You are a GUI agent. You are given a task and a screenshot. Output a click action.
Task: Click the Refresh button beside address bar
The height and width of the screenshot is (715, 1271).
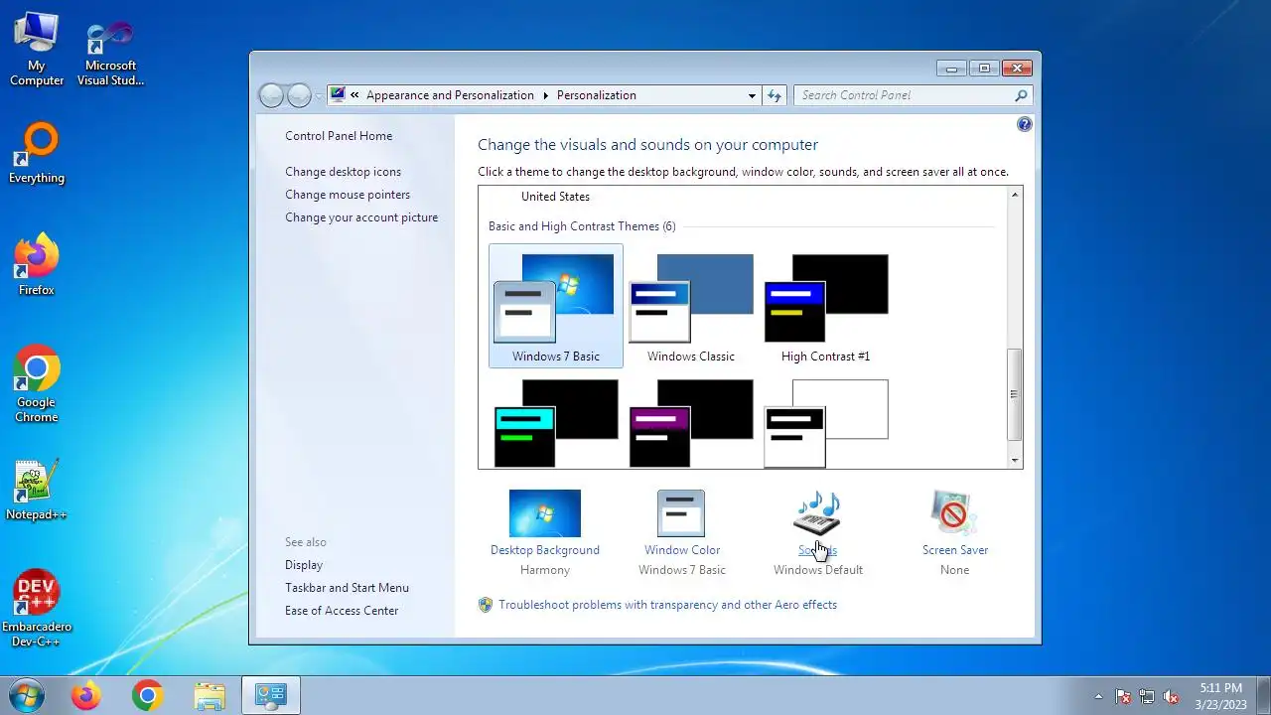775,95
